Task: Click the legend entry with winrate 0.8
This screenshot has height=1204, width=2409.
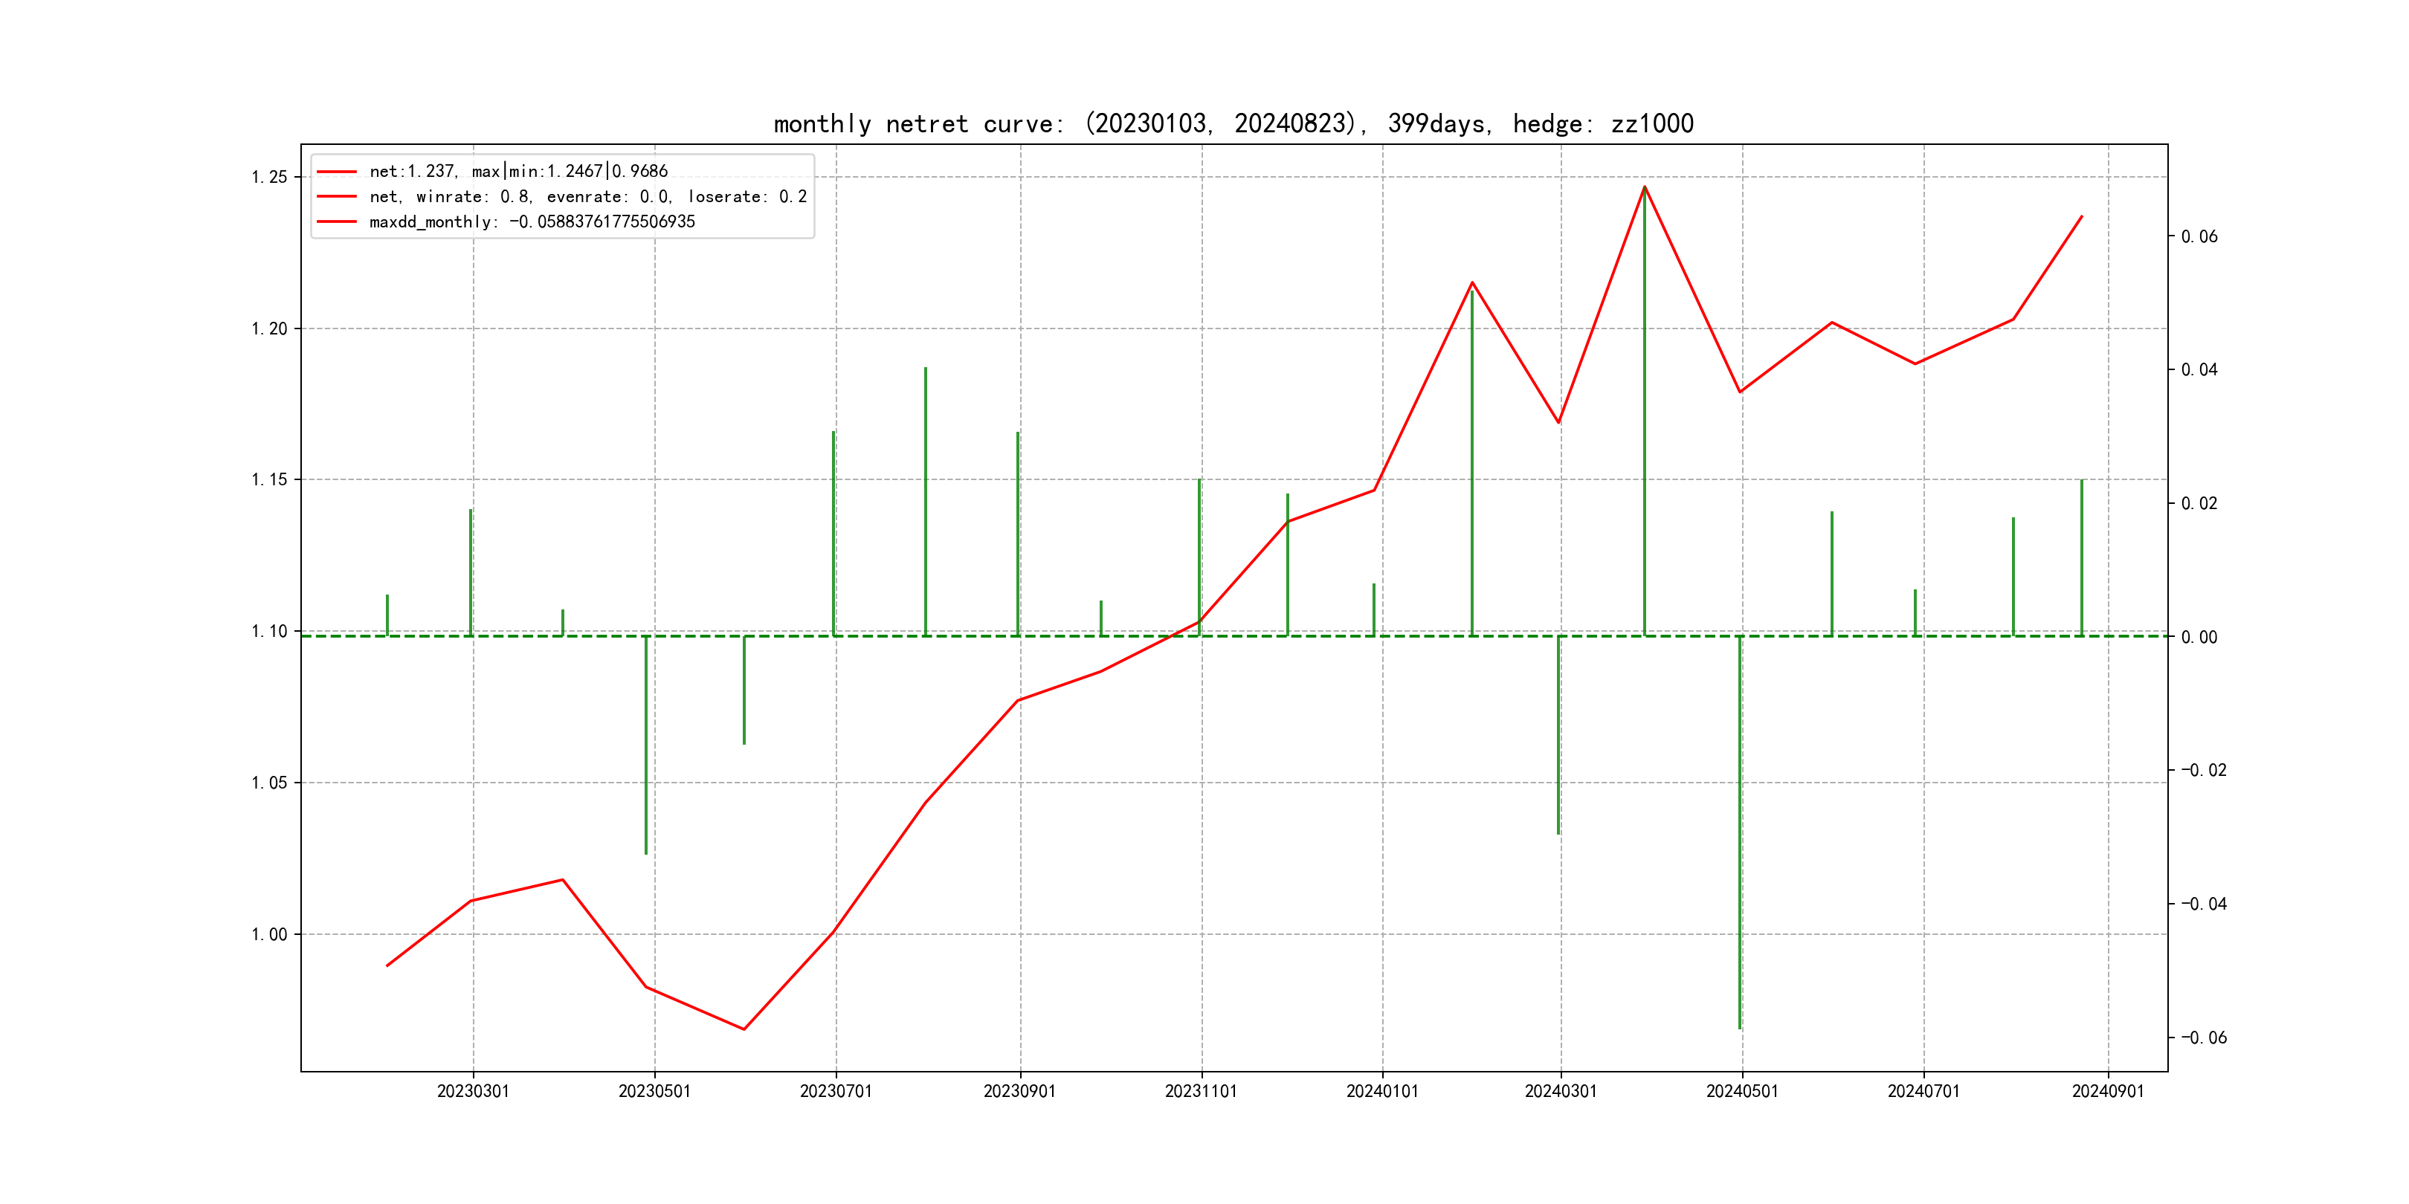Action: click(587, 196)
